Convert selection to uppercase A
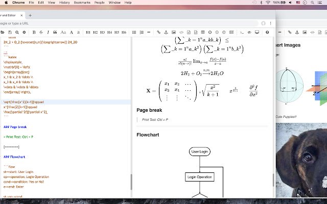 point(72,32)
